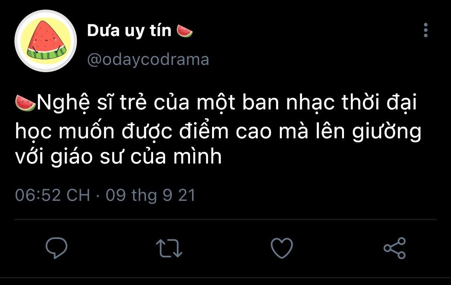Open the @odaycodrama handle
The height and width of the screenshot is (285, 451).
(148, 60)
